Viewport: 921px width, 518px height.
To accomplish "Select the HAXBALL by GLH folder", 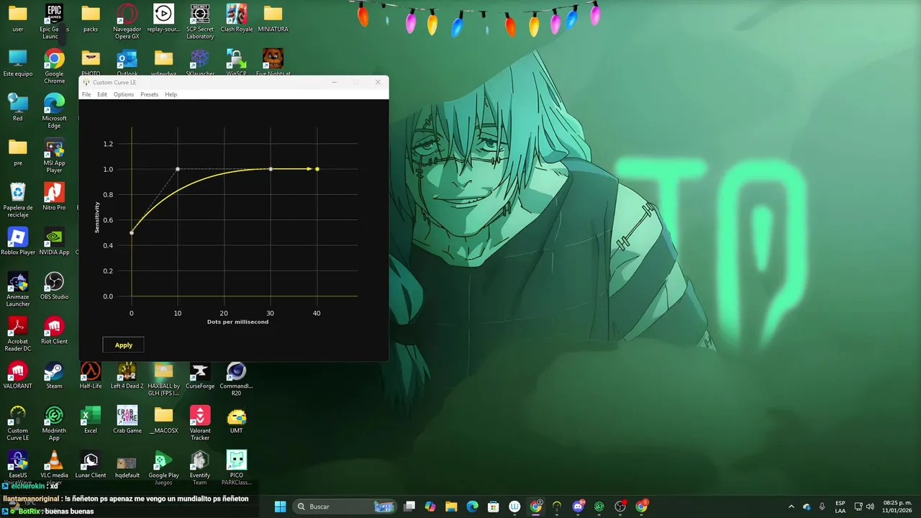I will click(x=163, y=378).
